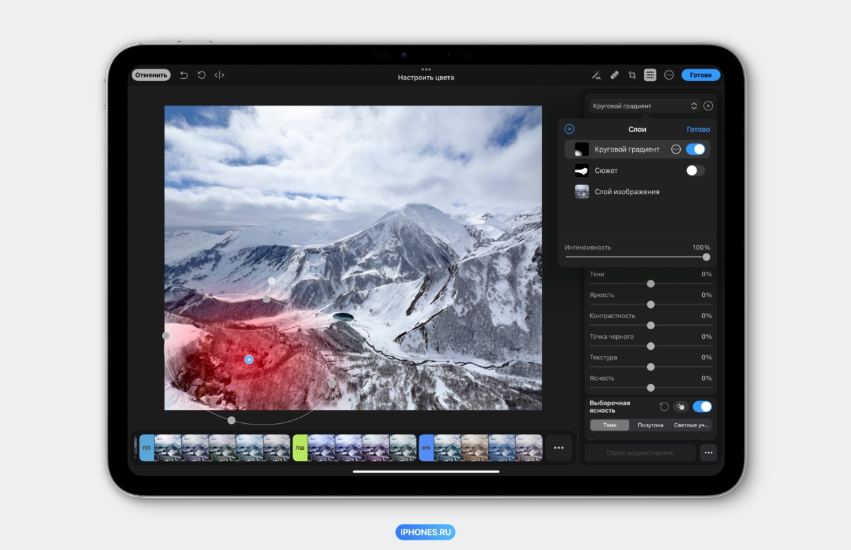Apply the first ПЛ preset thumbnail
Image resolution: width=851 pixels, height=550 pixels.
[x=168, y=448]
